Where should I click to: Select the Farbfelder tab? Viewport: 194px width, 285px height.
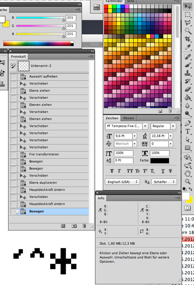114,1
